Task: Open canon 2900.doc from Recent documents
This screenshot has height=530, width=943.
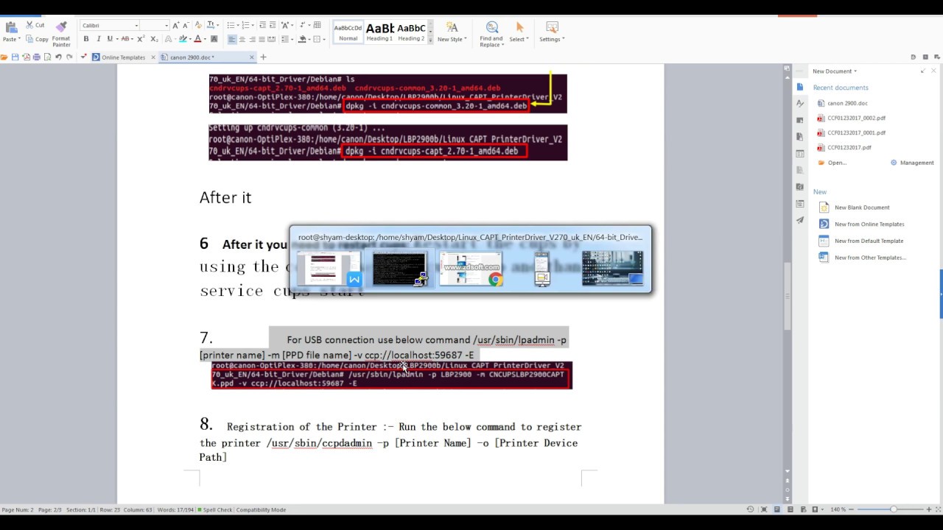Action: pyautogui.click(x=847, y=103)
